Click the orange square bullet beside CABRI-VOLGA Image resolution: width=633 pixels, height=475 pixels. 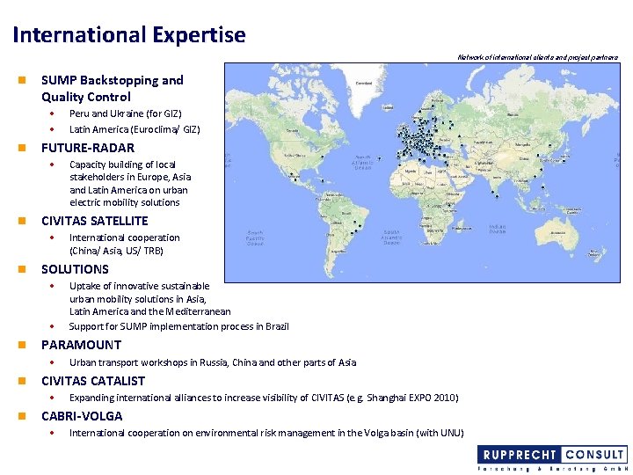pos(22,416)
